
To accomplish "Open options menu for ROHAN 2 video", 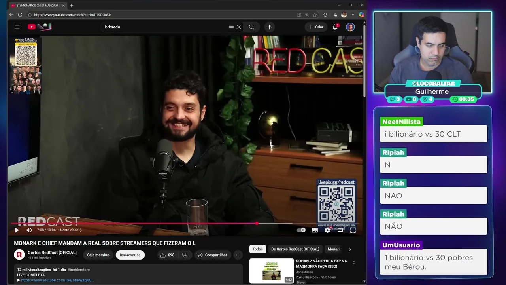I will 354,262.
